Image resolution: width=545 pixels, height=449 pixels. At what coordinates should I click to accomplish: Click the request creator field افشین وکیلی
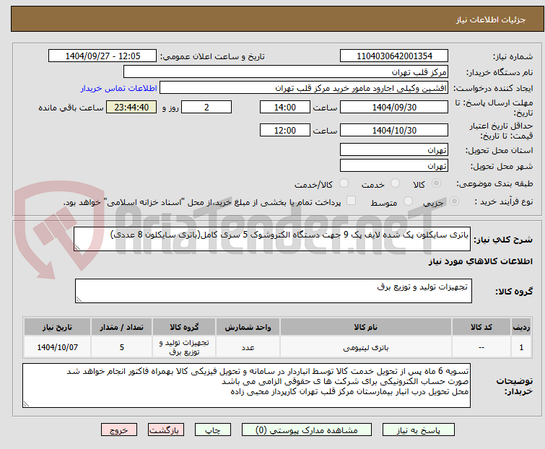point(304,88)
